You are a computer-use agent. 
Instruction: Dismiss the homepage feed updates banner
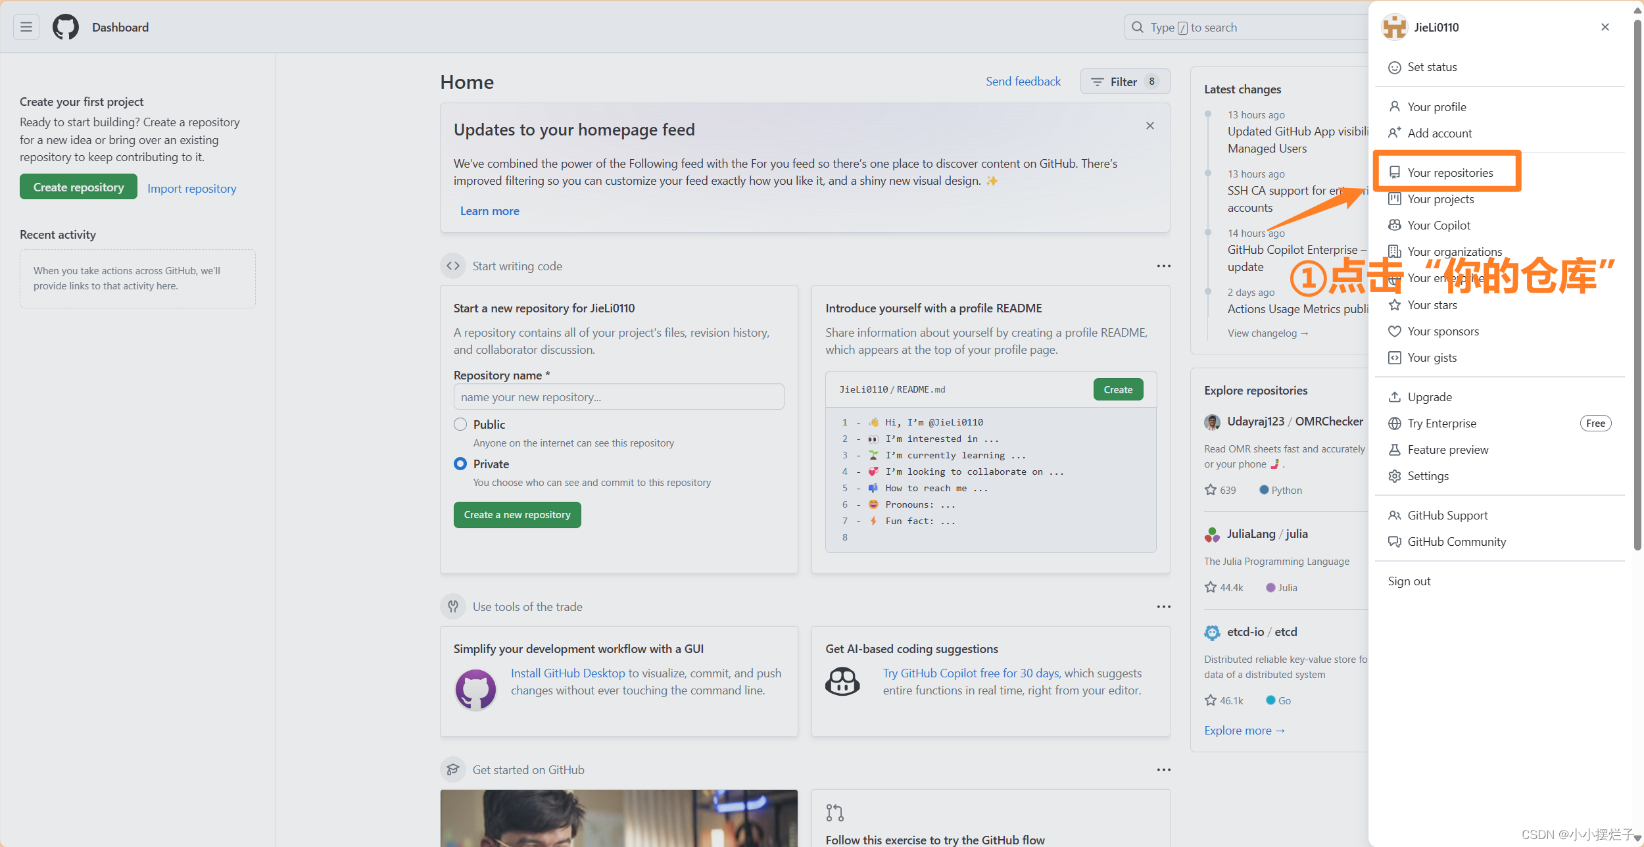click(x=1150, y=126)
